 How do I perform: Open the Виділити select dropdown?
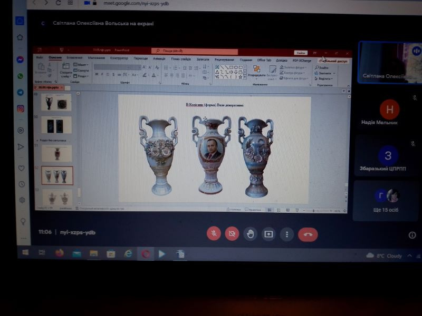click(x=324, y=78)
